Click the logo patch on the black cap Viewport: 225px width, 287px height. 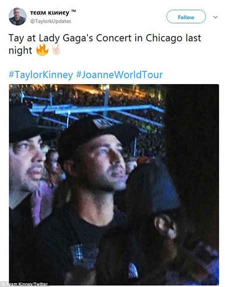(102, 123)
